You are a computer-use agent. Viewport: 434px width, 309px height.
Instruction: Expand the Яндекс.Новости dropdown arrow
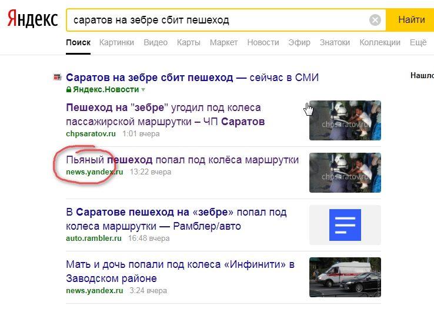(x=143, y=90)
